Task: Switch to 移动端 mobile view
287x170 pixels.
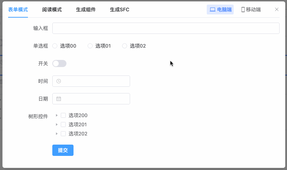Action: (251, 10)
